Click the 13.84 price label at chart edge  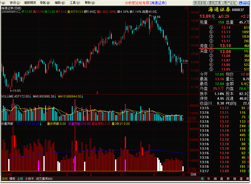click(x=184, y=61)
